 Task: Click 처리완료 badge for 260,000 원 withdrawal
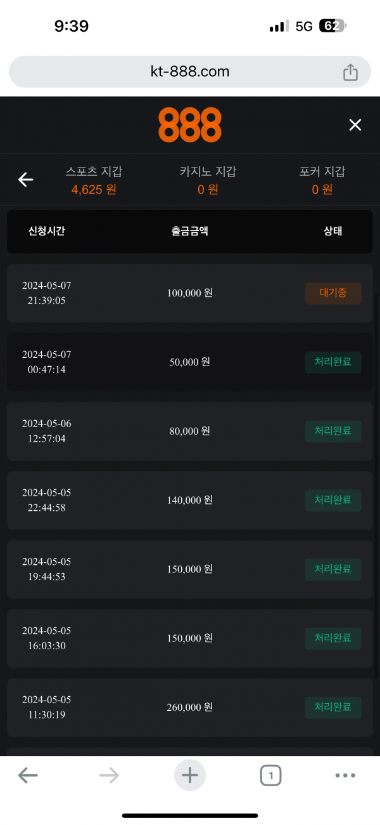coord(333,707)
